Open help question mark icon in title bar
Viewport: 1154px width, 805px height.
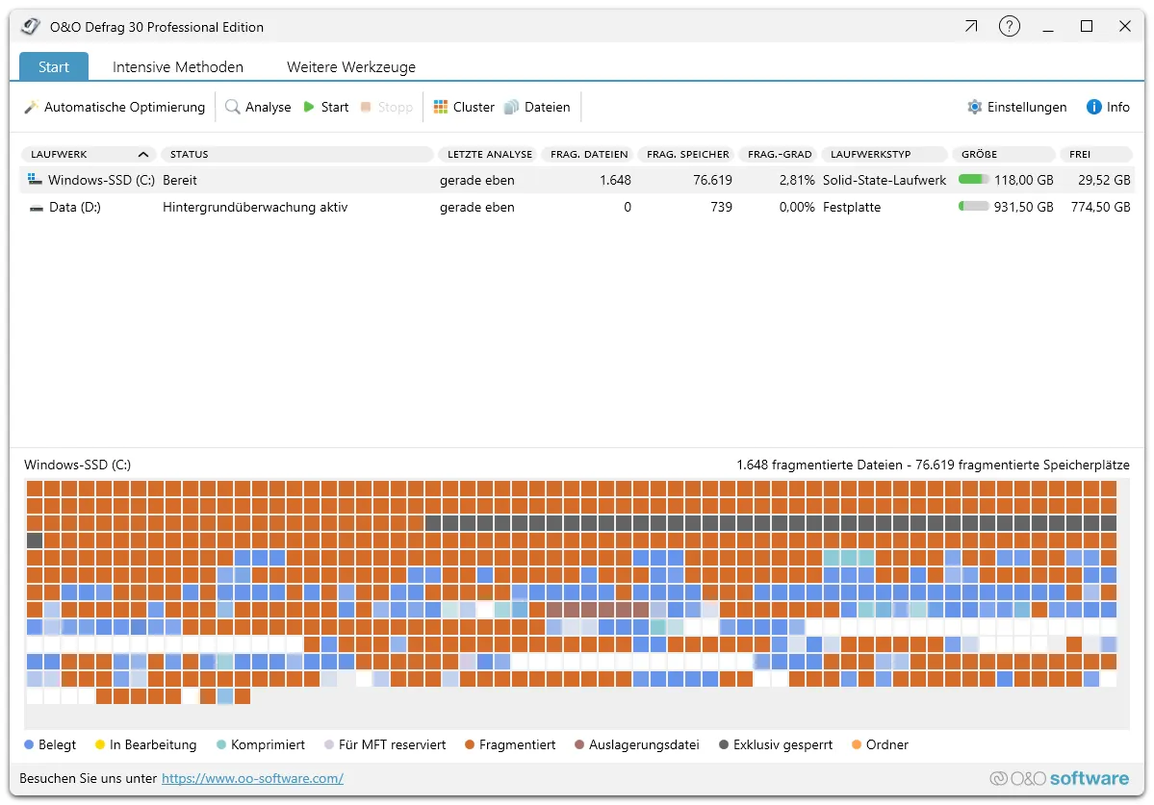[1009, 27]
